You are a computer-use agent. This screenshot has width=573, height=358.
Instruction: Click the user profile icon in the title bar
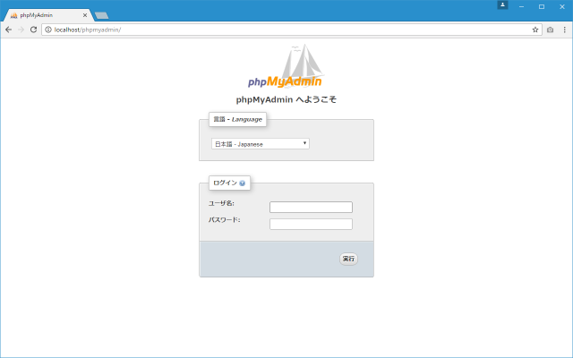point(502,4)
